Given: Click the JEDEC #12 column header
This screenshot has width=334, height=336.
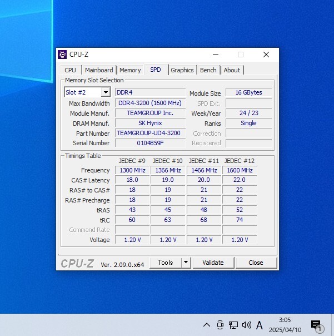Looking at the screenshot, I should [x=240, y=161].
